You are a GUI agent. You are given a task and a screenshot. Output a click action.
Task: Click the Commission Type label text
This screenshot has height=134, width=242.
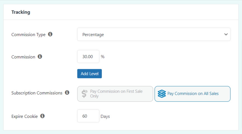tap(28, 35)
